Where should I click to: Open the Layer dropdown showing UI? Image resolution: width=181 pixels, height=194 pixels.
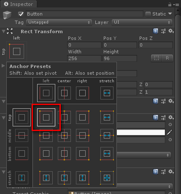(x=142, y=22)
